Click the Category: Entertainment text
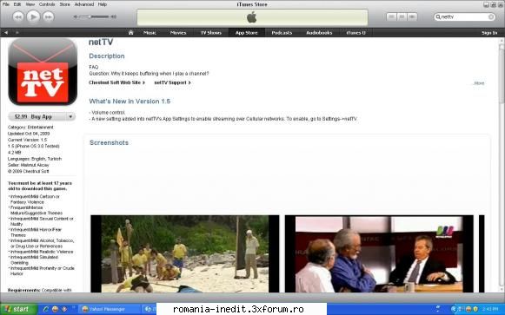Viewport: 505px width, 315px height. (30, 127)
